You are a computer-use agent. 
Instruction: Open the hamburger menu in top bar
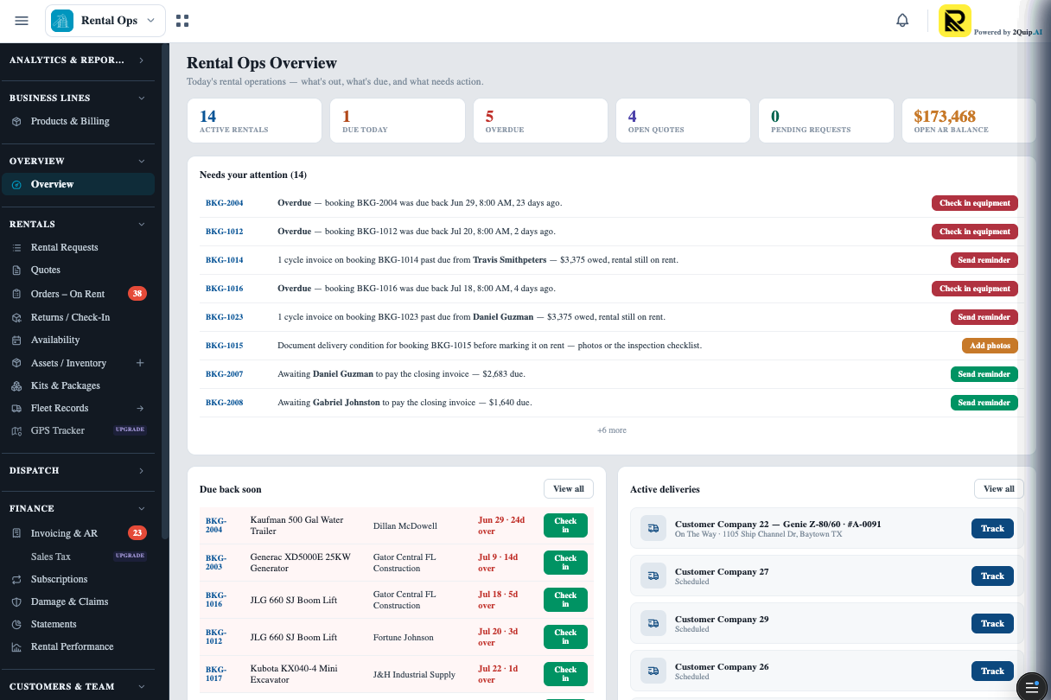(22, 21)
